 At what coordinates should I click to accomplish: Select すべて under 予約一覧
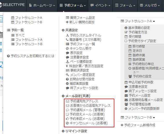tap(20, 35)
